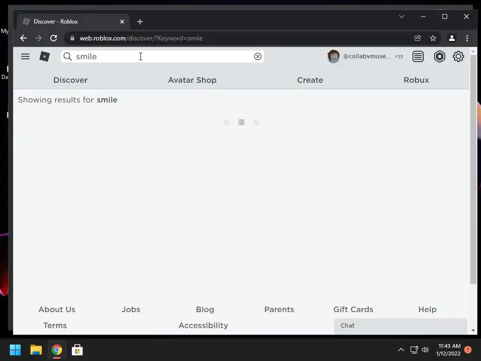The height and width of the screenshot is (361, 481).
Task: Clear the search box text
Action: click(258, 56)
